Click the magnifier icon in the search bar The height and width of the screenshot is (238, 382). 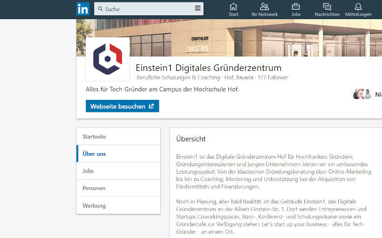(100, 9)
